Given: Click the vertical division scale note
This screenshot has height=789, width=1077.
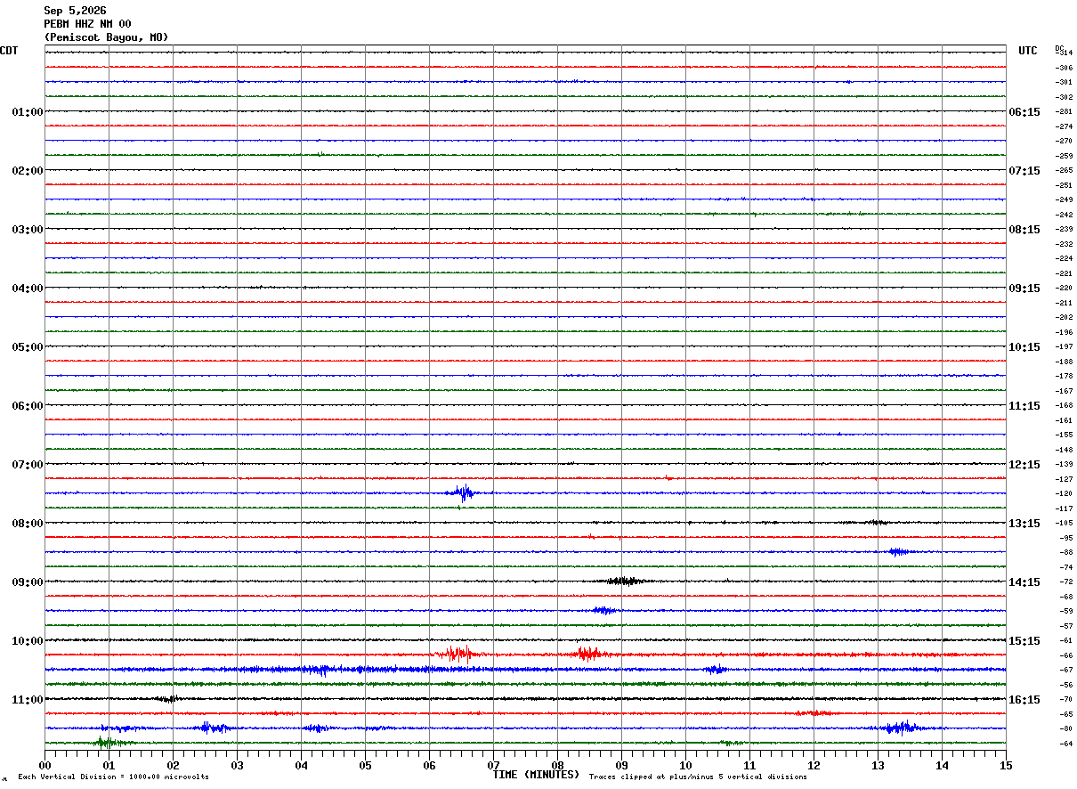Looking at the screenshot, I should 113,777.
